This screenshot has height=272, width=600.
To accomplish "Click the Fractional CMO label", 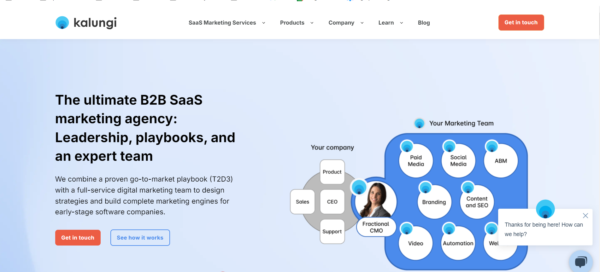I will pos(376,227).
